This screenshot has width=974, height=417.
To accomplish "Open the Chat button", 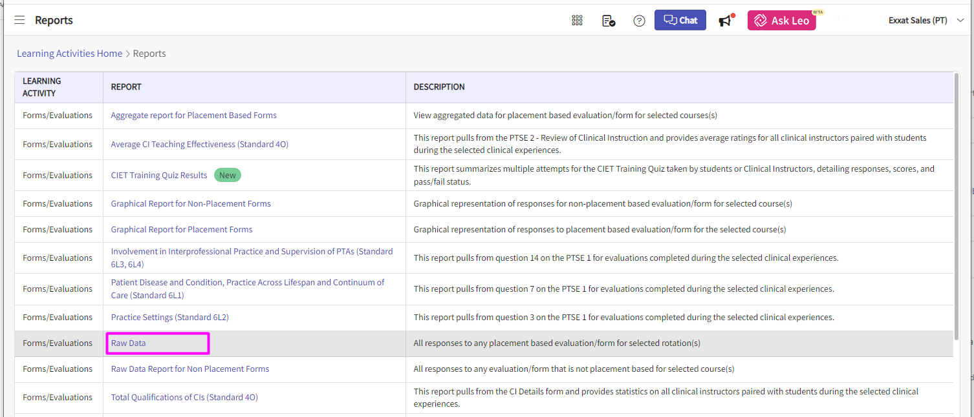I will point(680,20).
